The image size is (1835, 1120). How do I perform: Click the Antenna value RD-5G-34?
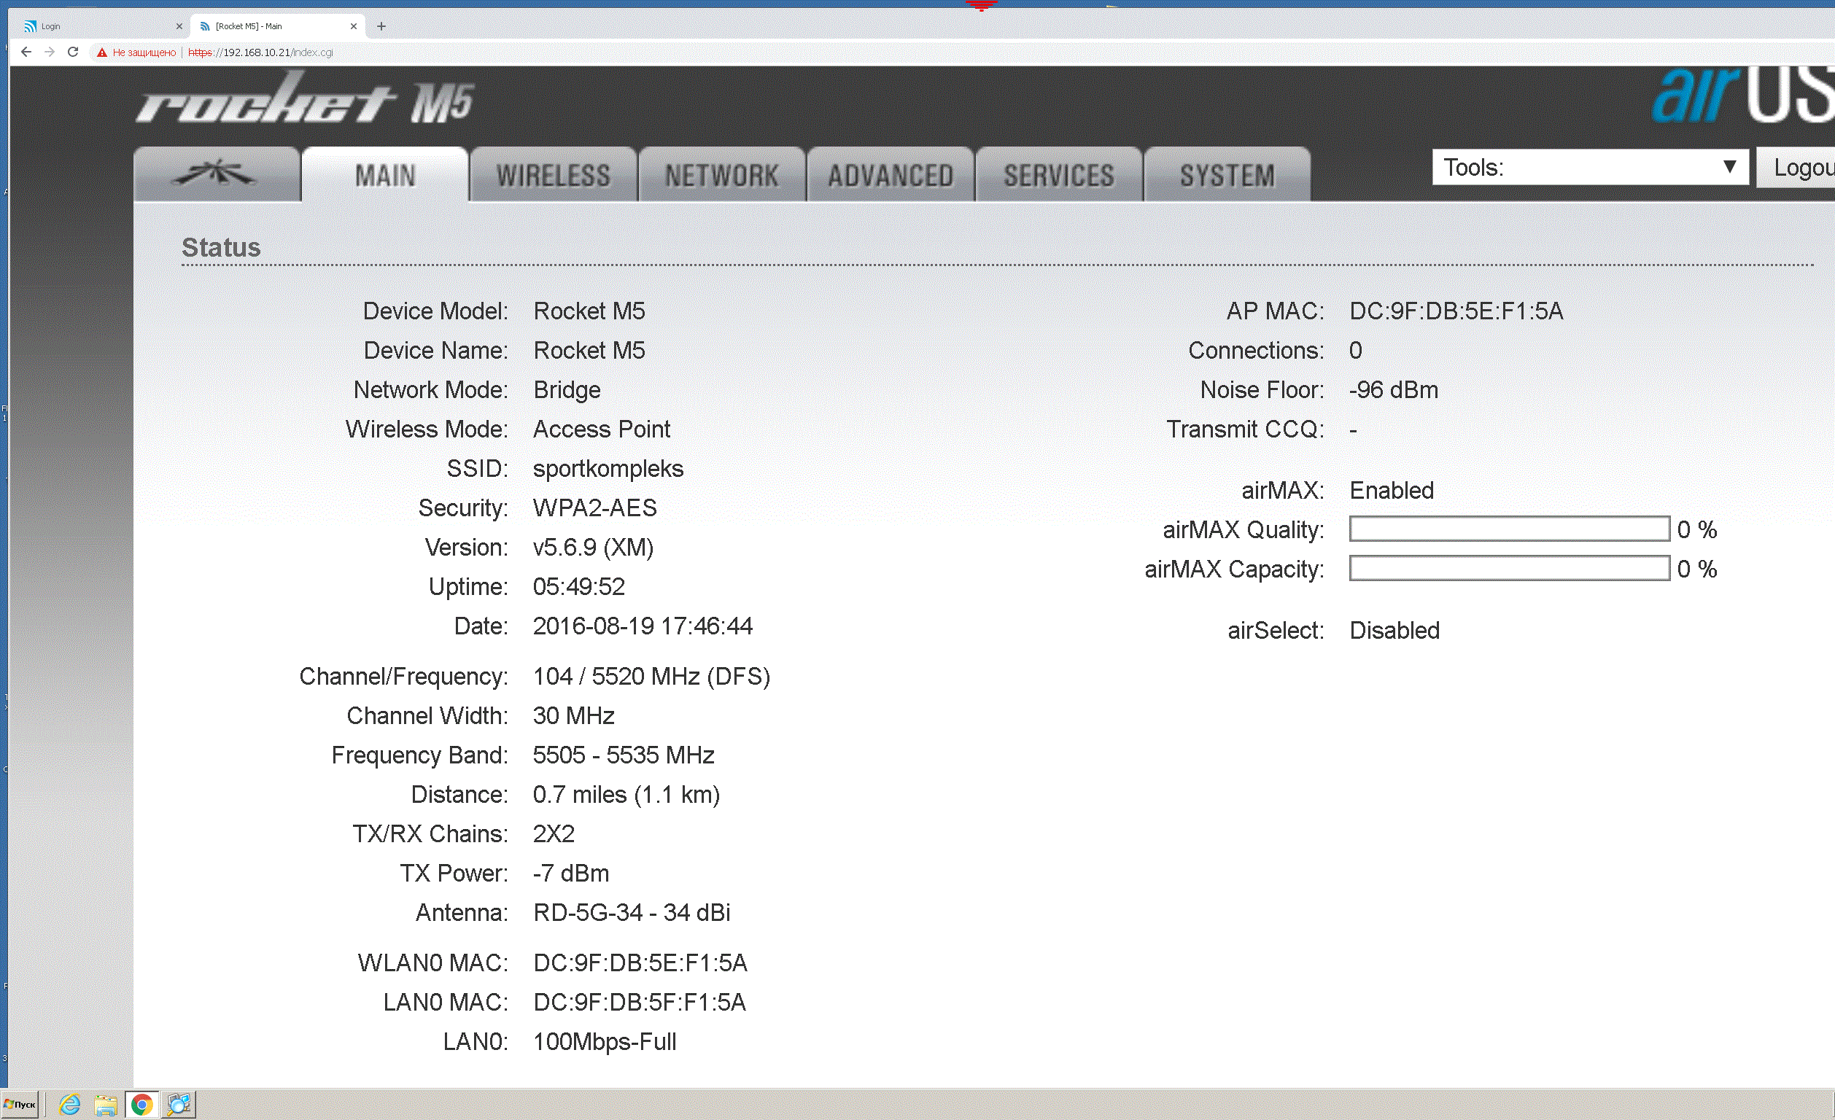click(x=588, y=913)
